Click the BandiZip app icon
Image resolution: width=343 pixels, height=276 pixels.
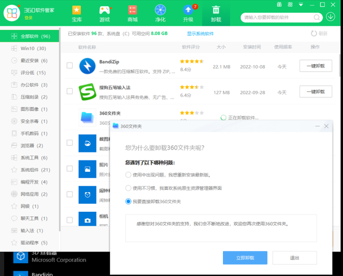point(87,66)
